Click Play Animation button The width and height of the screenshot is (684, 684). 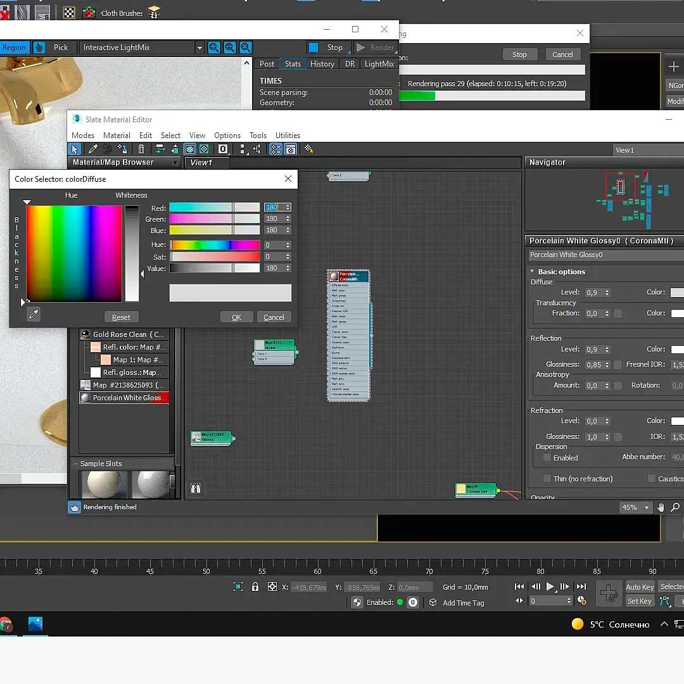coord(550,586)
